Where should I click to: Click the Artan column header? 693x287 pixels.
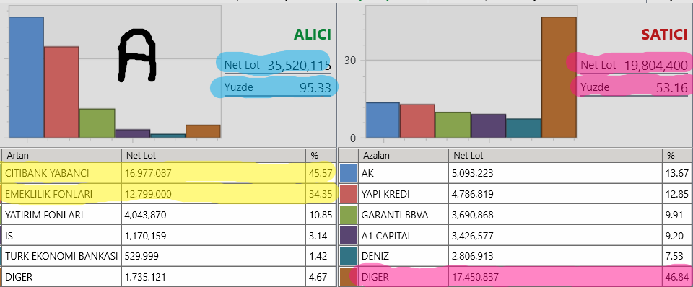pyautogui.click(x=62, y=156)
